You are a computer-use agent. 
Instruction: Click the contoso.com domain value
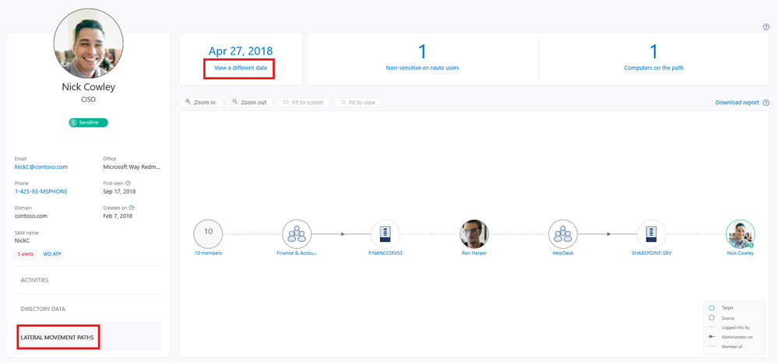(x=31, y=216)
